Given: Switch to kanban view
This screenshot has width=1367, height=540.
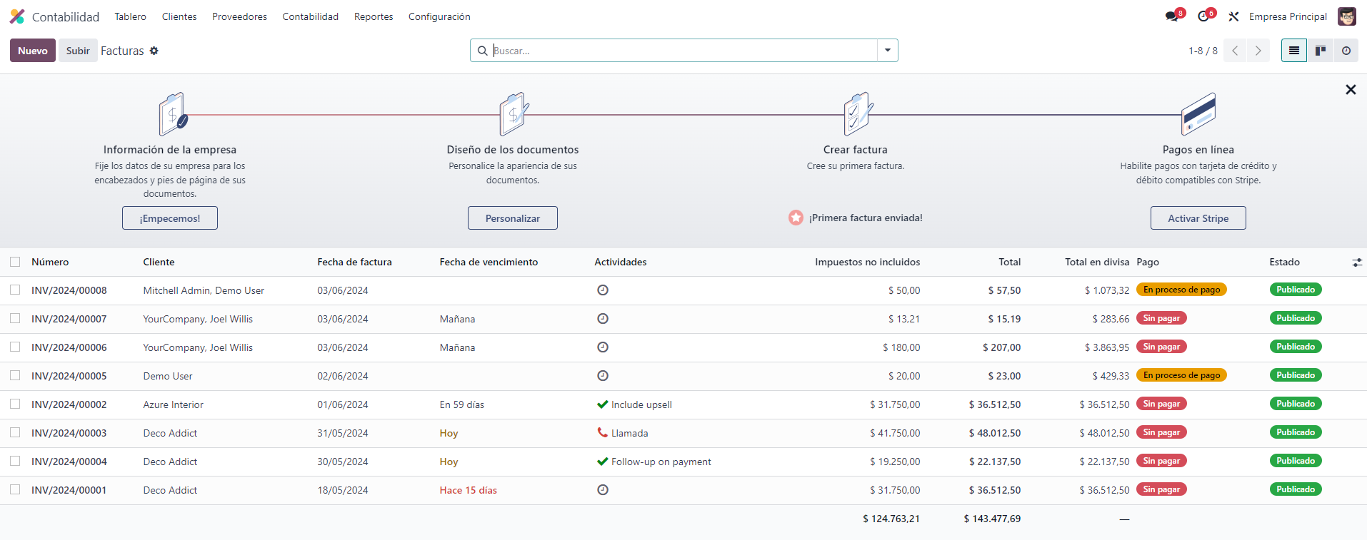Looking at the screenshot, I should [x=1320, y=51].
